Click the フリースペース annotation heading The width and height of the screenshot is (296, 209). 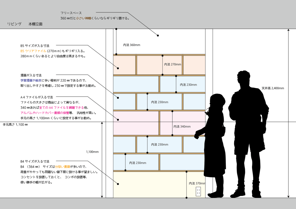71,13
